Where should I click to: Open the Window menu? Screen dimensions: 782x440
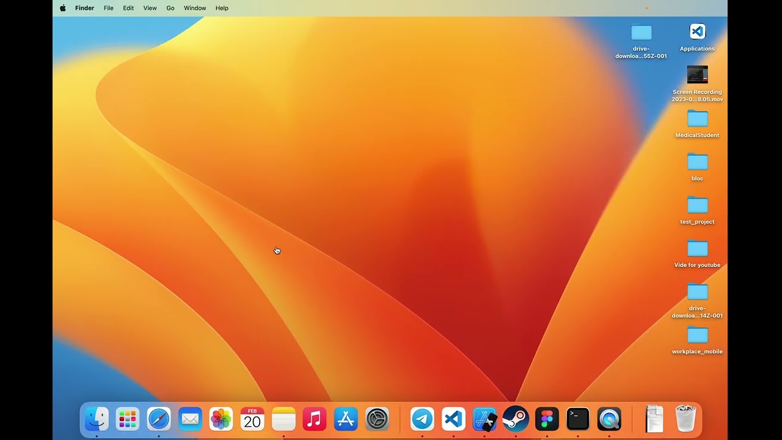point(195,8)
